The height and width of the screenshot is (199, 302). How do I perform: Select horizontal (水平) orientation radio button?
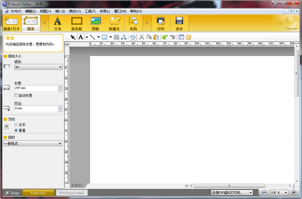(x=16, y=125)
